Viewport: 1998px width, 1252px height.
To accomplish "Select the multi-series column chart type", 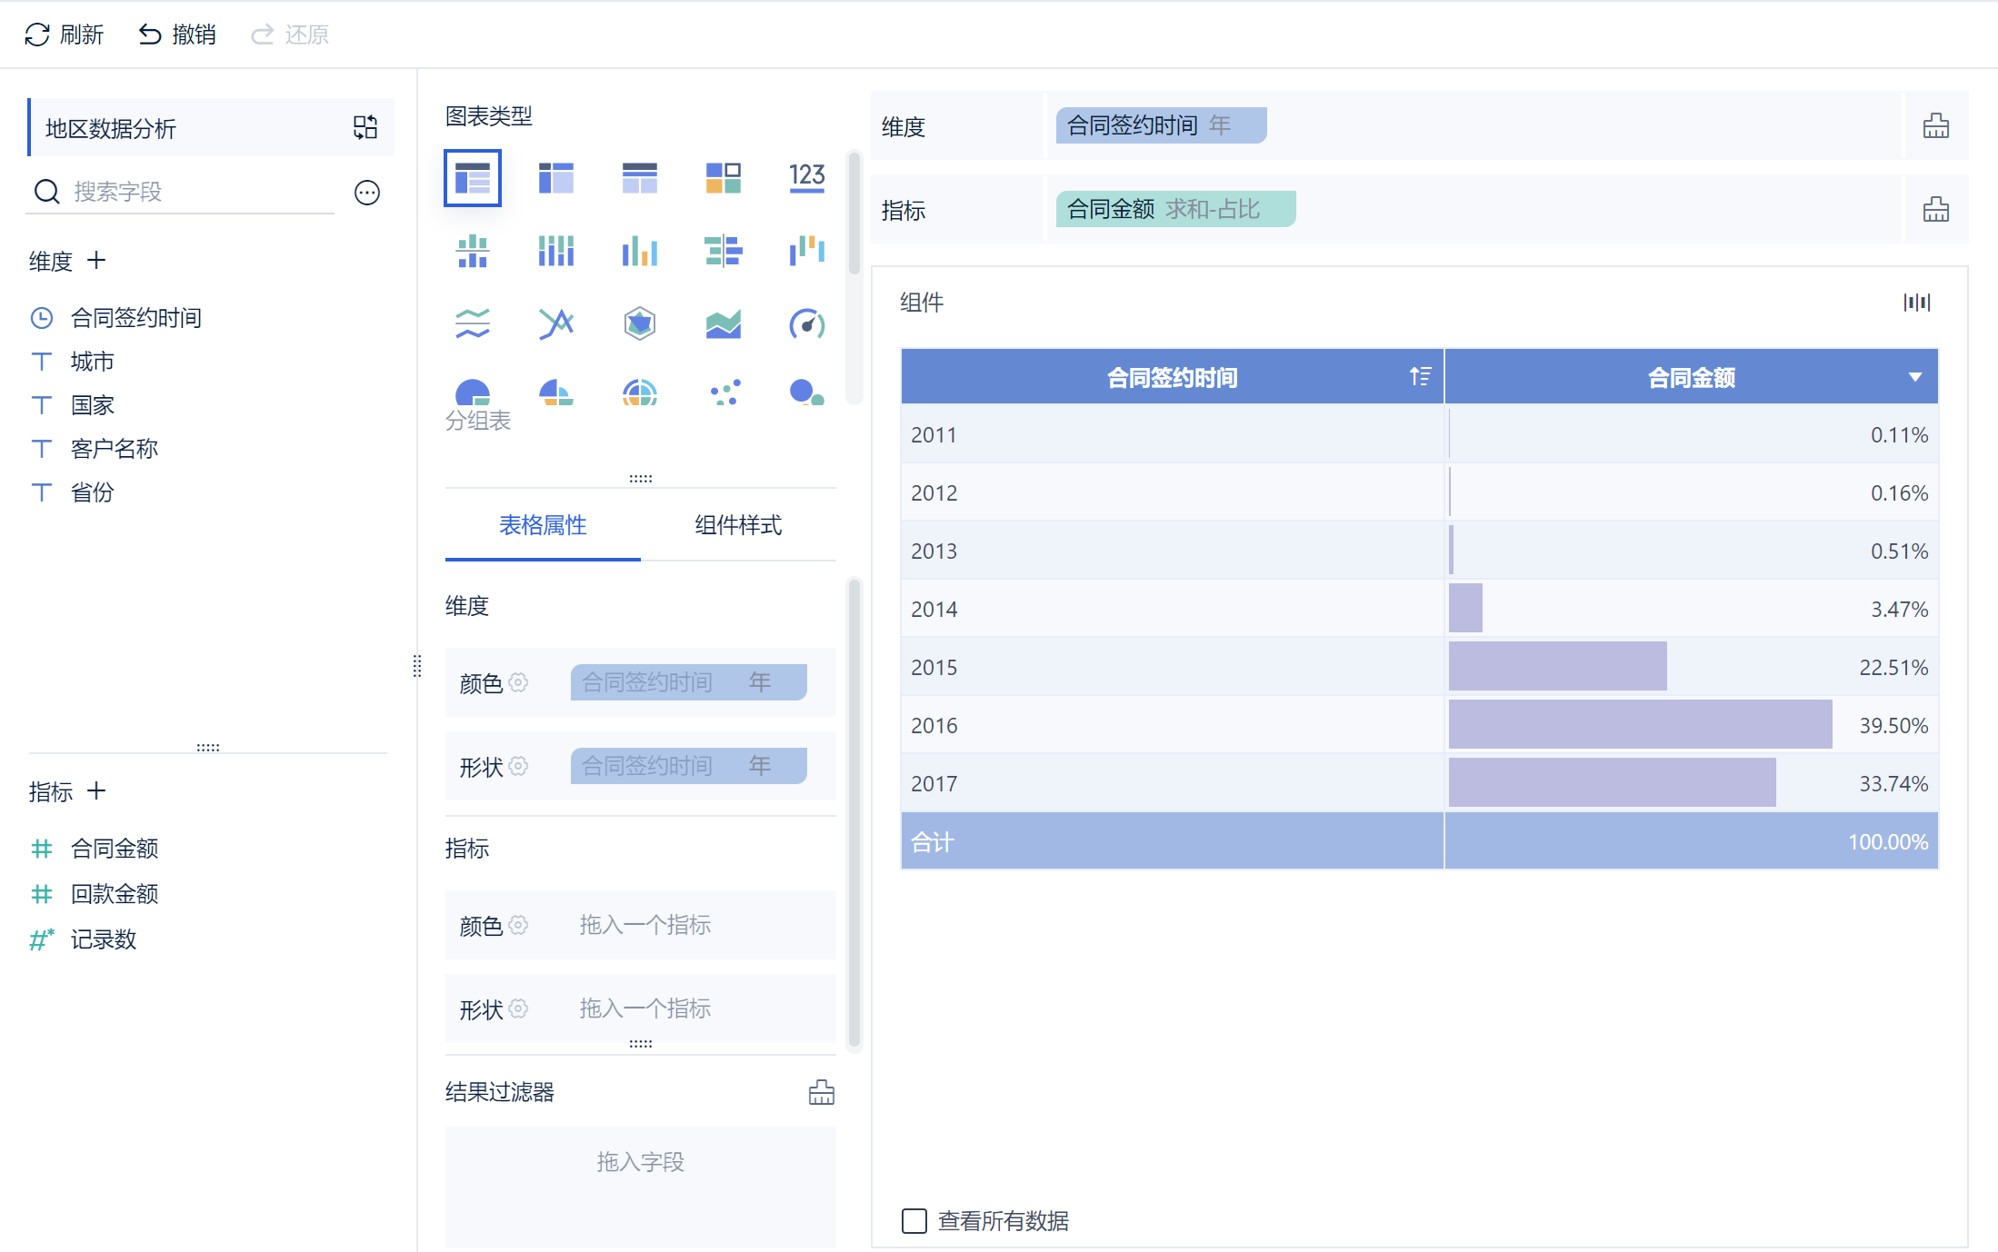I will [x=640, y=251].
